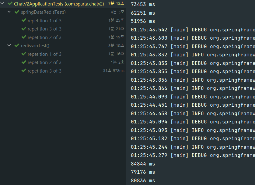255x185 pixels.
Task: Collapse the springDataRedisTest() node
Action: 9,12
